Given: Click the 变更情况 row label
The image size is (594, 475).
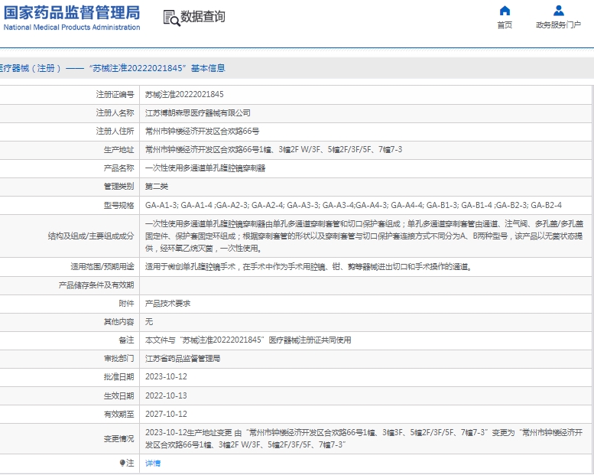Looking at the screenshot, I should coord(119,438).
